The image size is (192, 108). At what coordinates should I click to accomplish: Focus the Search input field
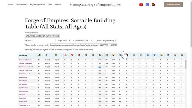pyautogui.click(x=44, y=40)
